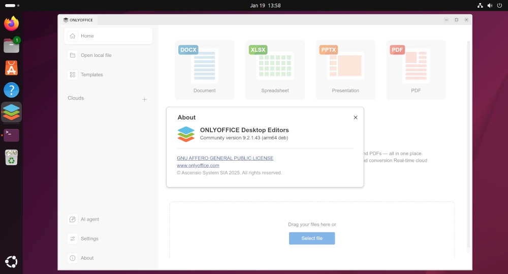Click the network status icon
The height and width of the screenshot is (274, 508).
coord(480,6)
